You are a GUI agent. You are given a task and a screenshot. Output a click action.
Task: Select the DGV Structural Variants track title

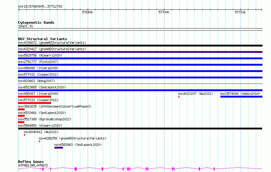[x=43, y=39]
